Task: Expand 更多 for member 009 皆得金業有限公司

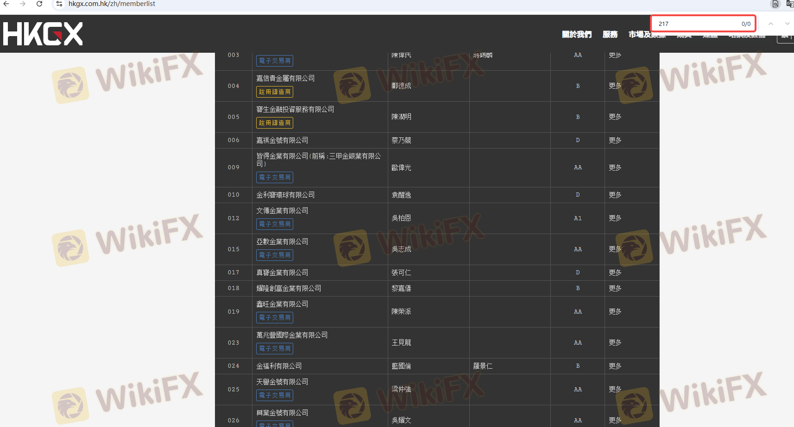Action: click(615, 167)
